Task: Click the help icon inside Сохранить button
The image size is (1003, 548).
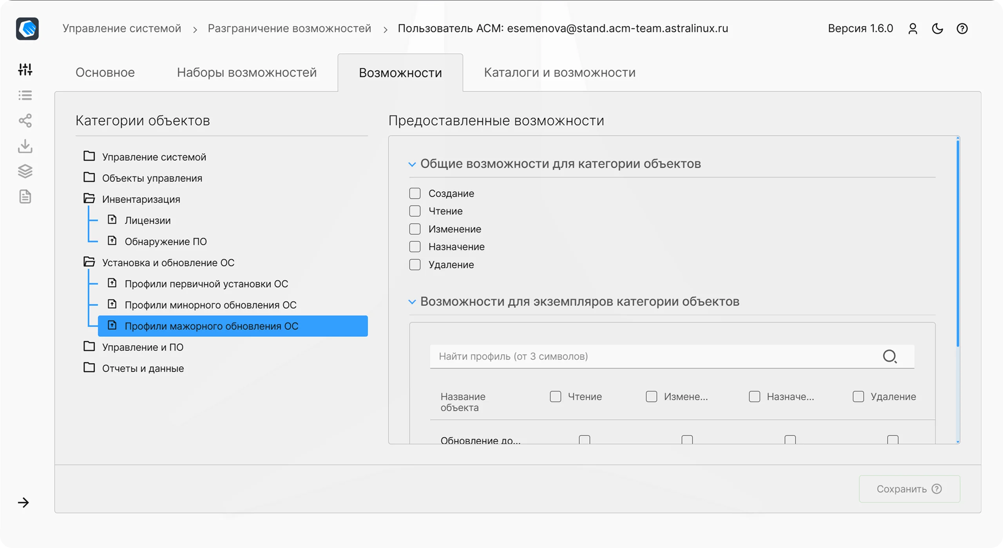Action: pos(937,489)
